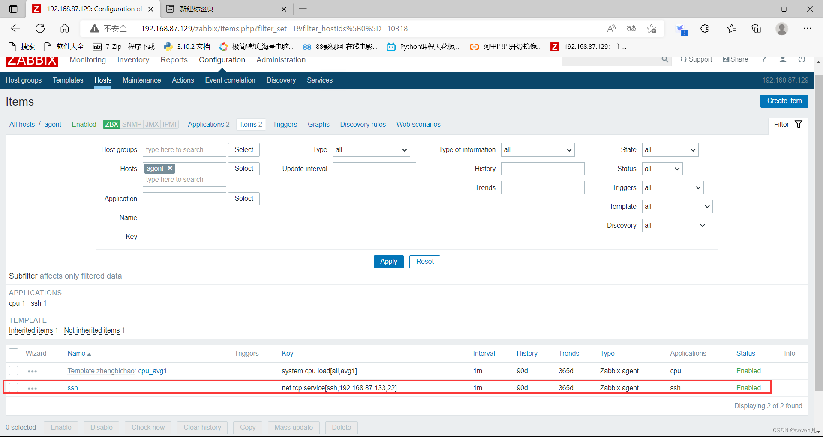Open wizard dots for ssh item
The width and height of the screenshot is (823, 437).
tap(32, 388)
